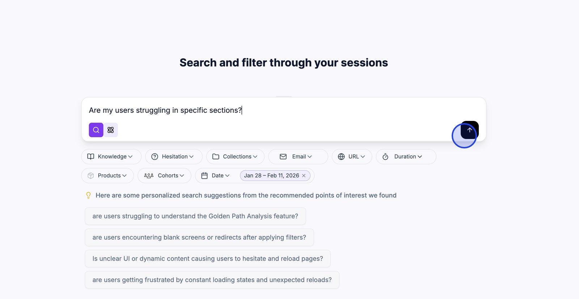This screenshot has width=579, height=299.
Task: Submit the query with the arrow button
Action: [x=469, y=130]
